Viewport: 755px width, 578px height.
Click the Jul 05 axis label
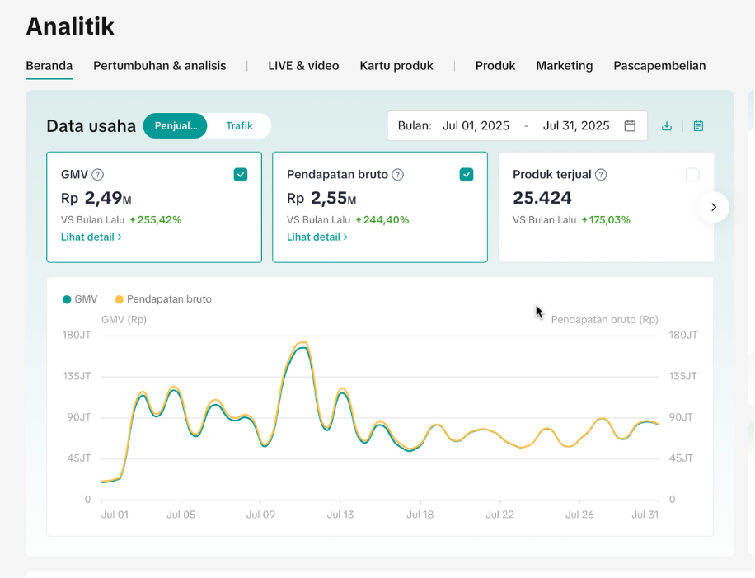[181, 515]
